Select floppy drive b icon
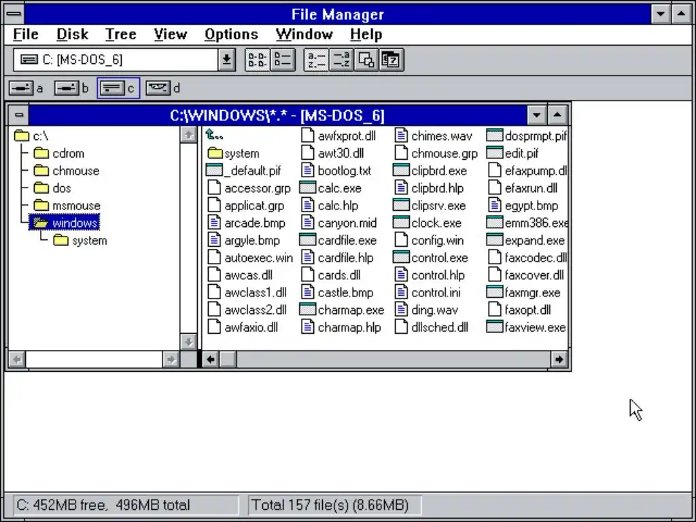The width and height of the screenshot is (696, 522). pyautogui.click(x=71, y=88)
